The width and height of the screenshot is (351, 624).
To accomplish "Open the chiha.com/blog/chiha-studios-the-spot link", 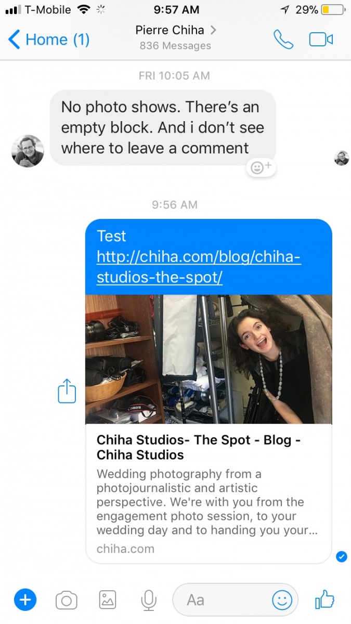I will tap(199, 267).
